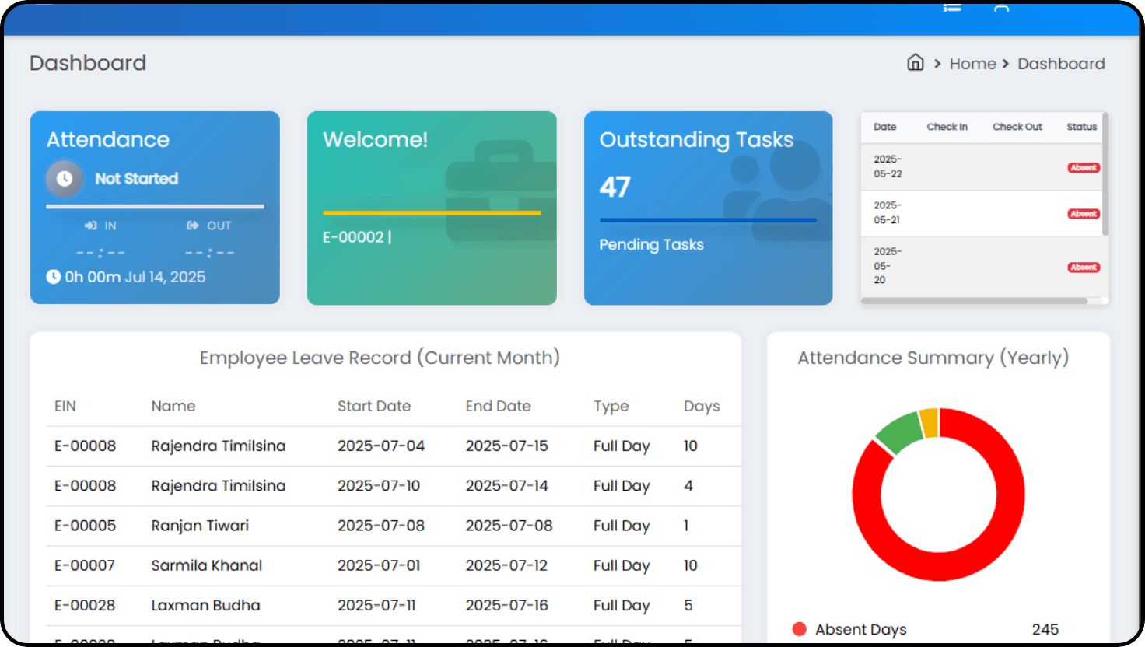Click the Type column header

[x=611, y=407]
